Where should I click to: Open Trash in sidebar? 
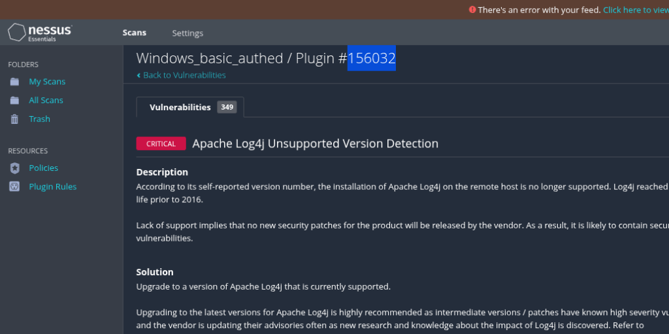[x=39, y=119]
